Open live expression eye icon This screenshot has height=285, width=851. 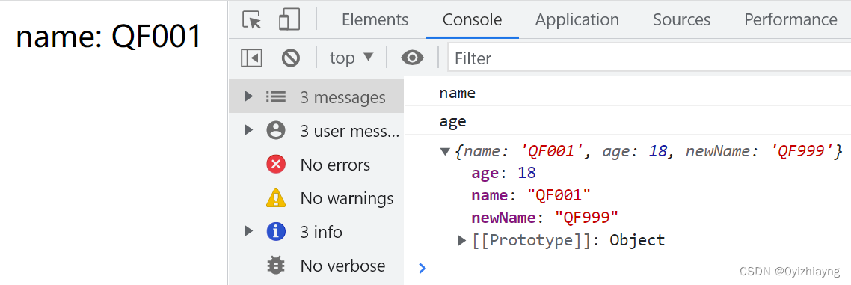coord(412,58)
